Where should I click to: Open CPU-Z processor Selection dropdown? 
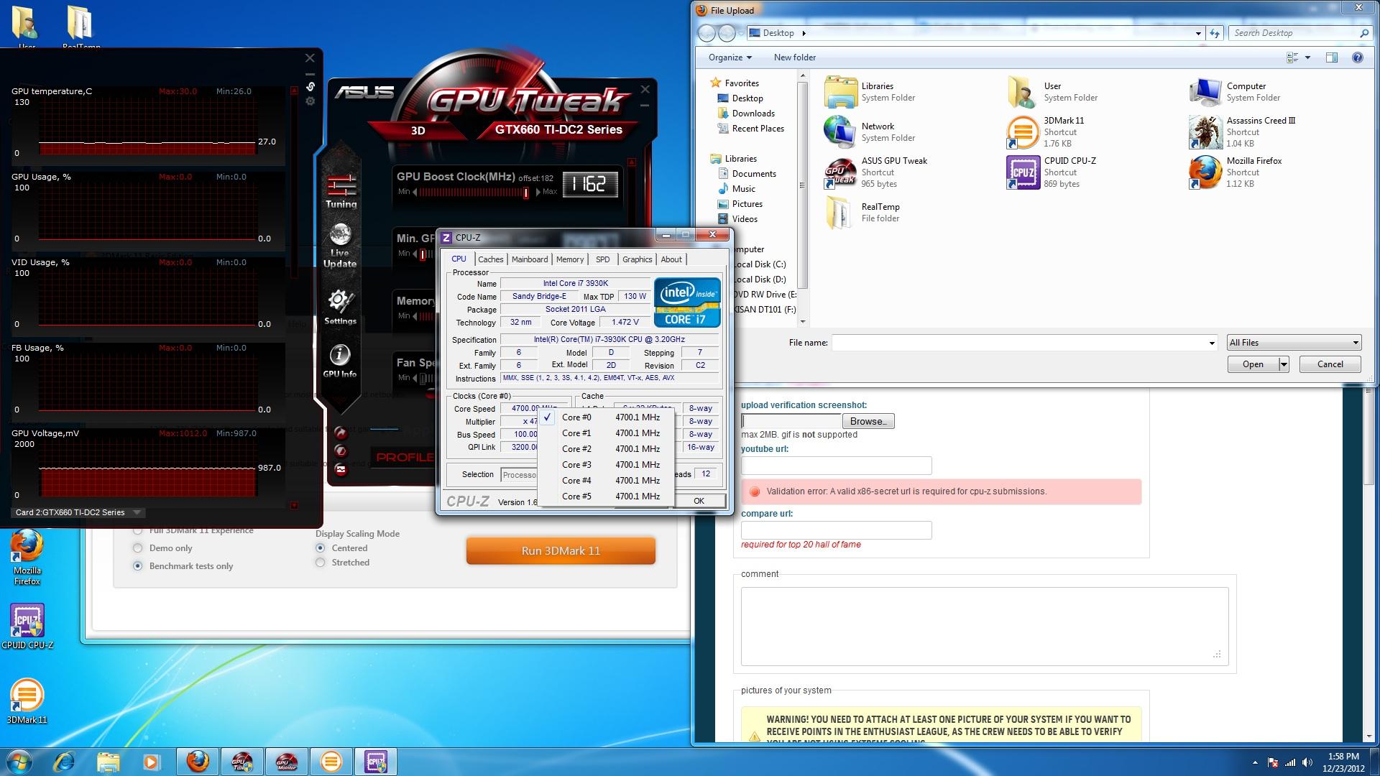click(519, 475)
